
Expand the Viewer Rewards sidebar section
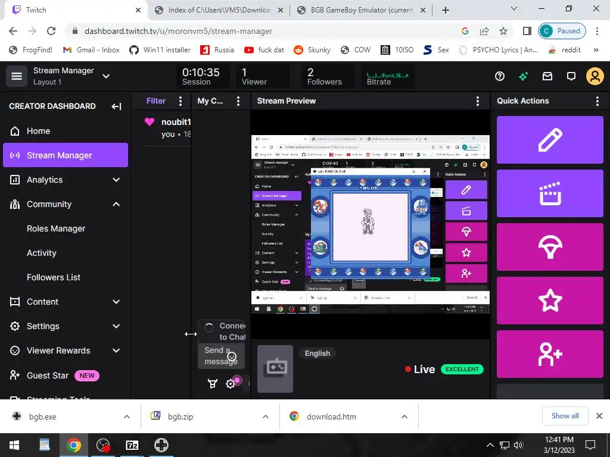click(x=116, y=351)
